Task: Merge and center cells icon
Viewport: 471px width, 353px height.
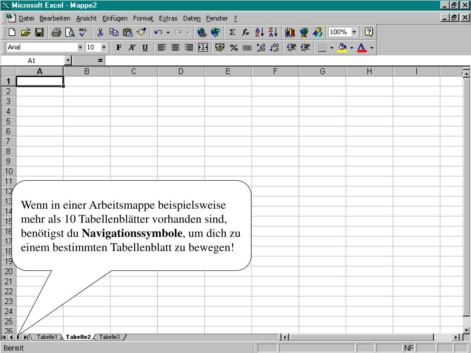Action: coord(203,47)
